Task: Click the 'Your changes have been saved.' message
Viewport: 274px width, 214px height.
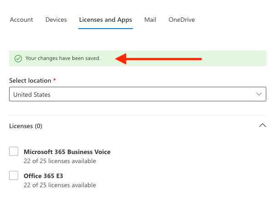Action: click(x=63, y=58)
